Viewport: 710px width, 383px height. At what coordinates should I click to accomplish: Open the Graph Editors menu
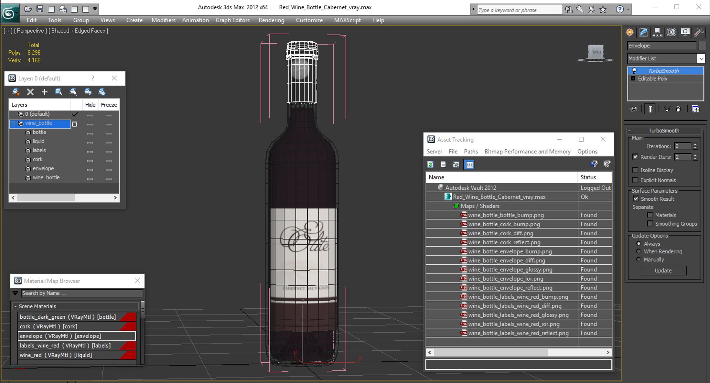click(x=233, y=20)
